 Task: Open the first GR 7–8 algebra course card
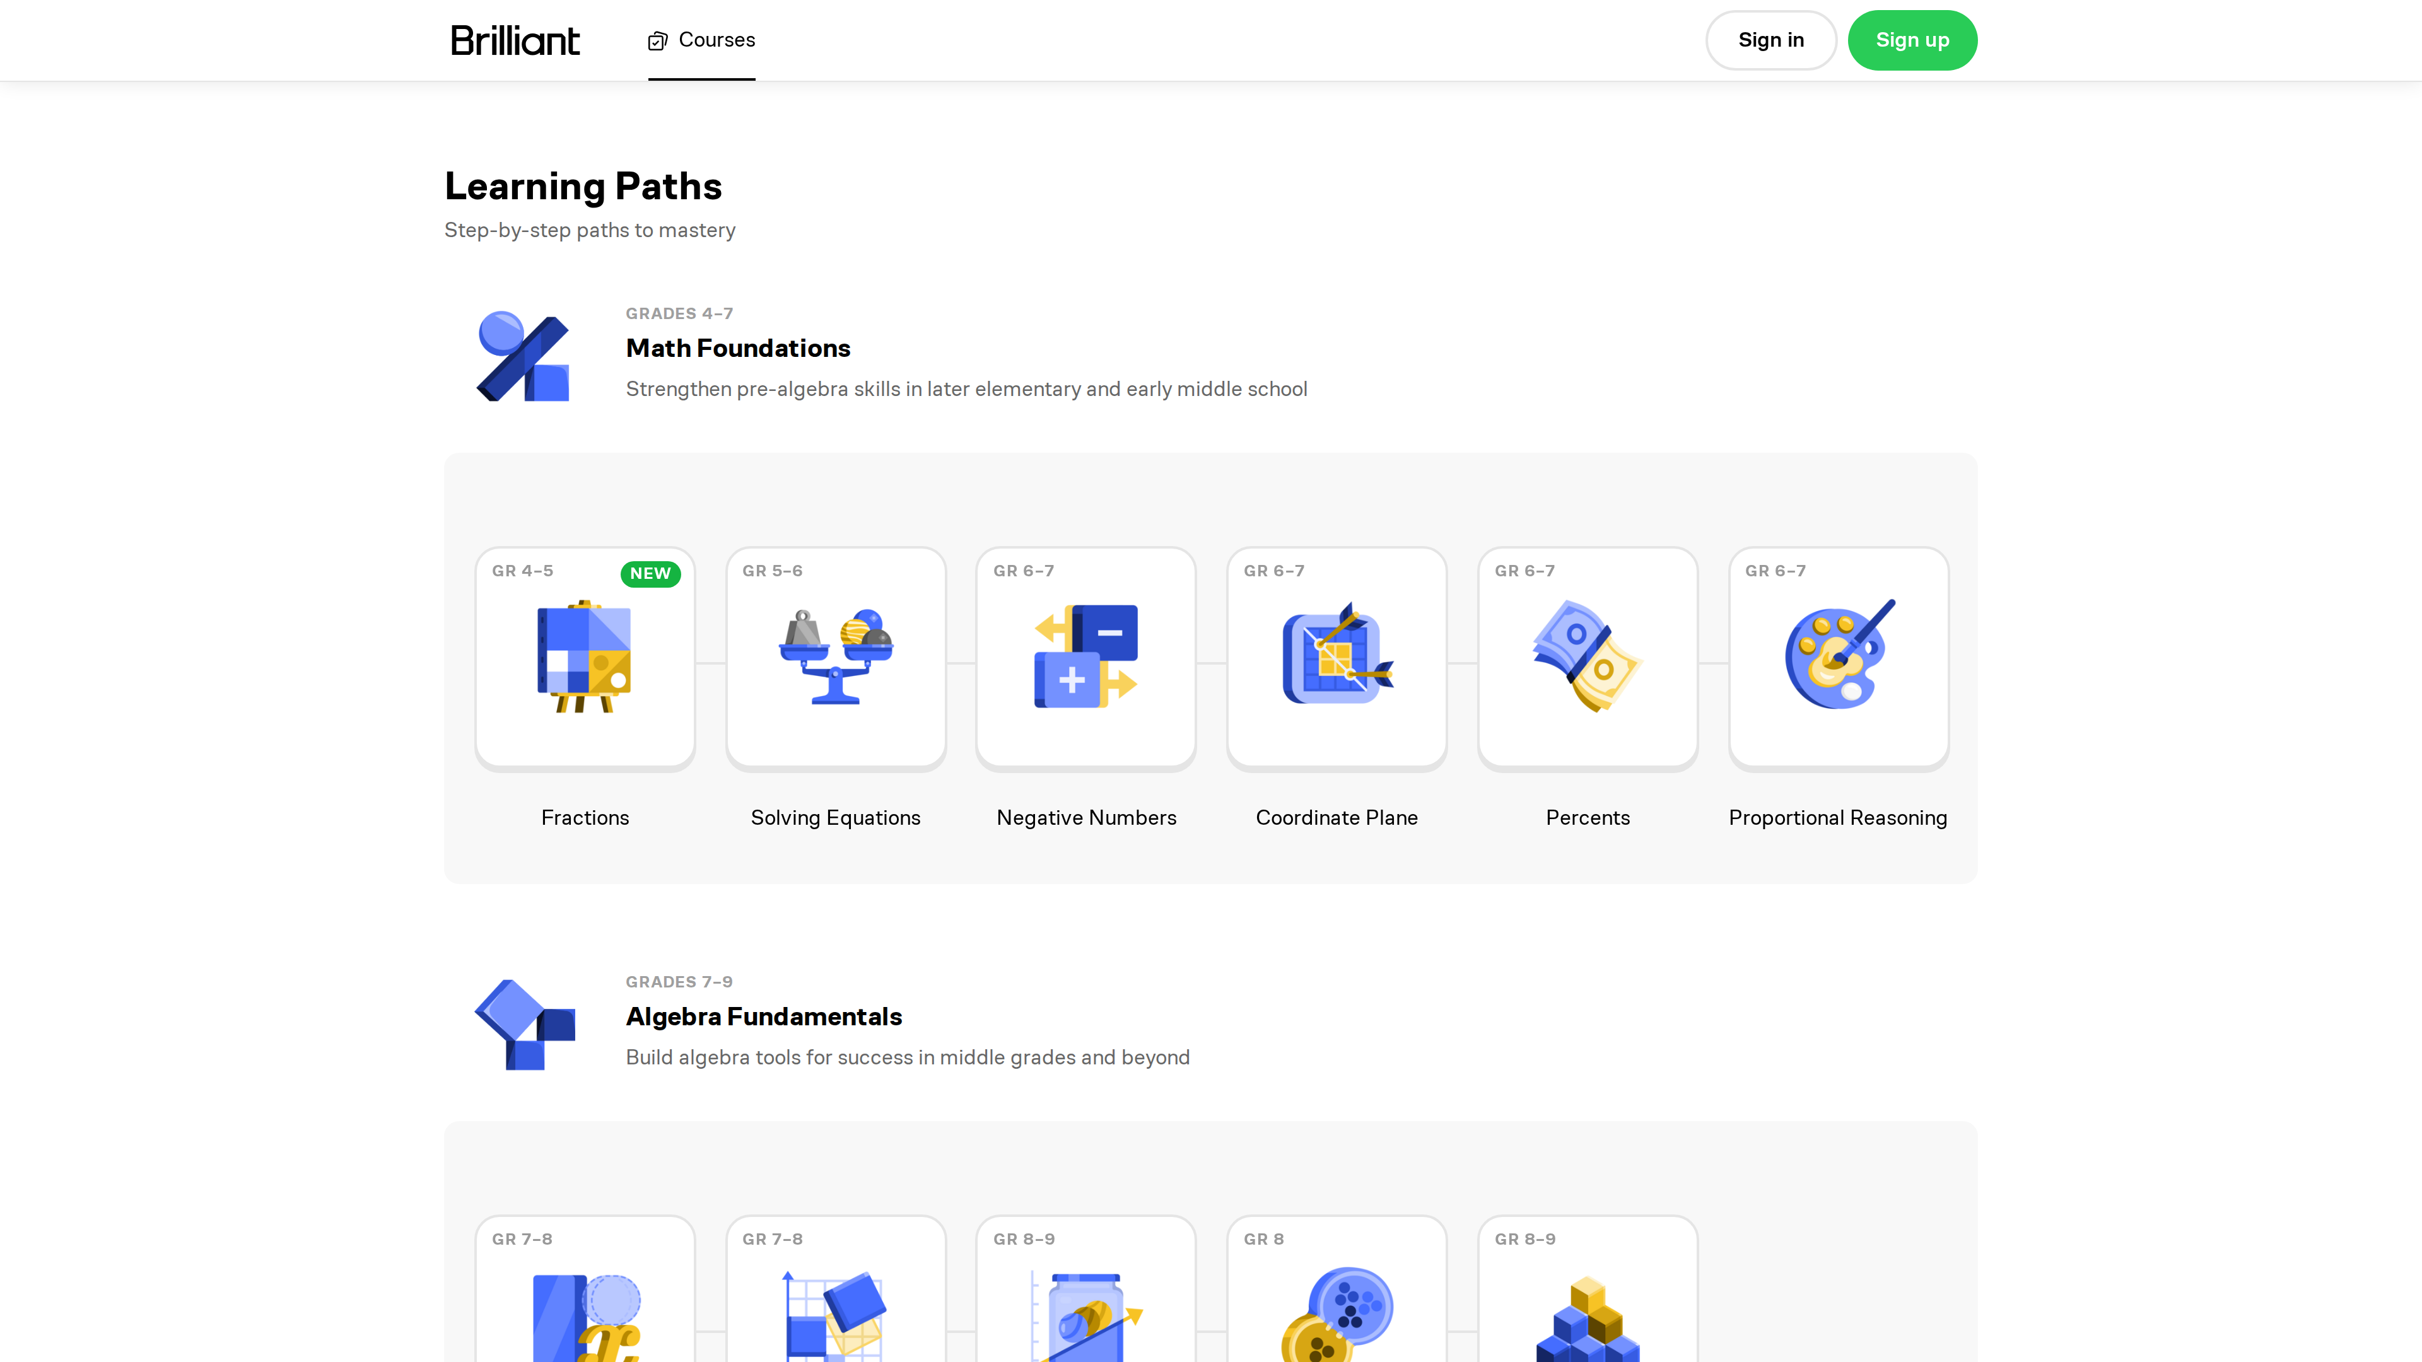tap(585, 1289)
